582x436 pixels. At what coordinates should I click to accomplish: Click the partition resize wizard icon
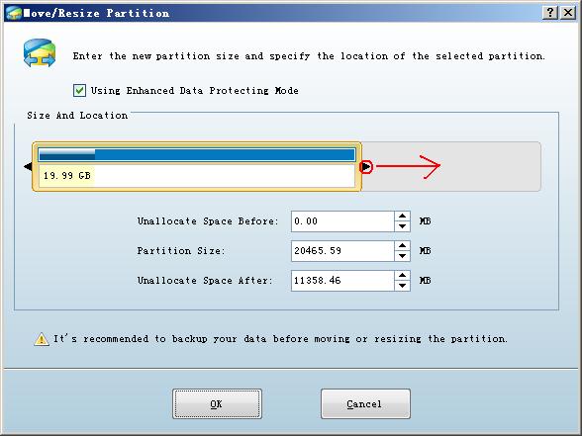(40, 53)
